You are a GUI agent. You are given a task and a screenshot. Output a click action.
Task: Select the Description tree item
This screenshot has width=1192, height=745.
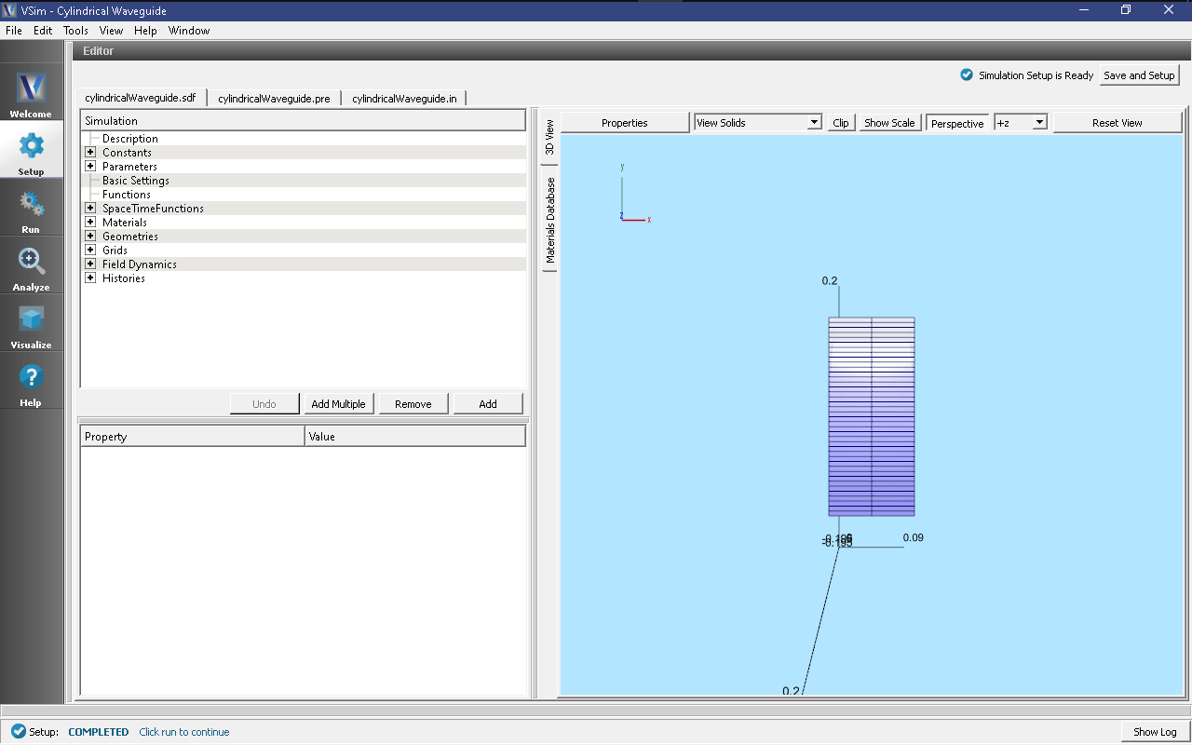[x=130, y=139]
